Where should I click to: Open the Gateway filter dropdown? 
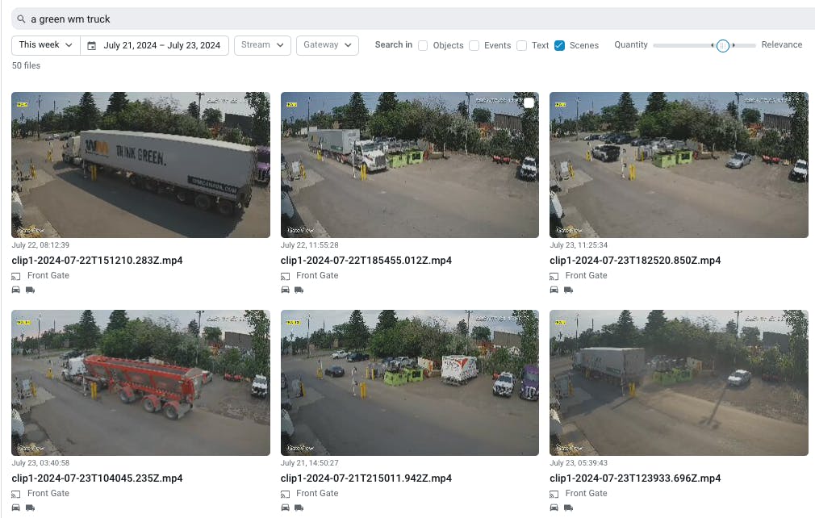point(327,45)
